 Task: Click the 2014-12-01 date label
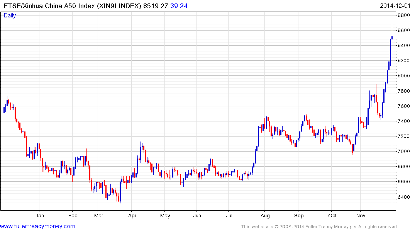(395, 6)
